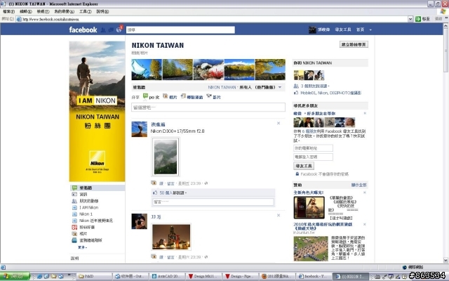Open the View menu in Internet Explorer
The height and width of the screenshot is (281, 449).
point(43,11)
